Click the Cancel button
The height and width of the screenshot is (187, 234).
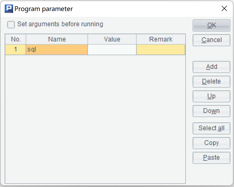(211, 40)
